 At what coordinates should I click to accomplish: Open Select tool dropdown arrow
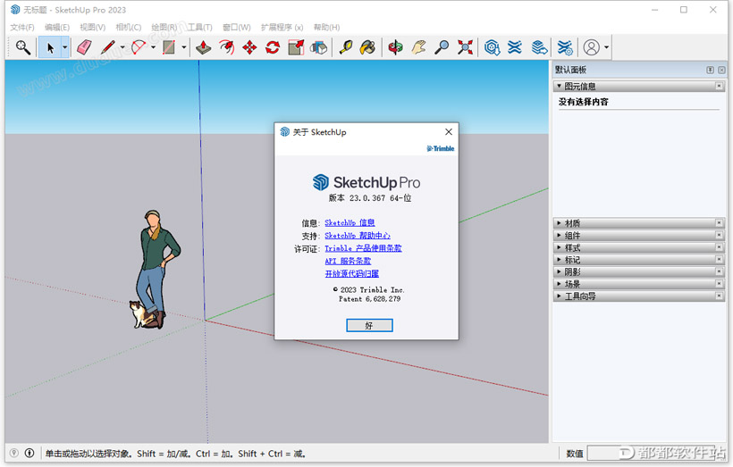click(x=65, y=47)
